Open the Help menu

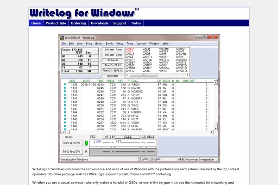(165, 43)
